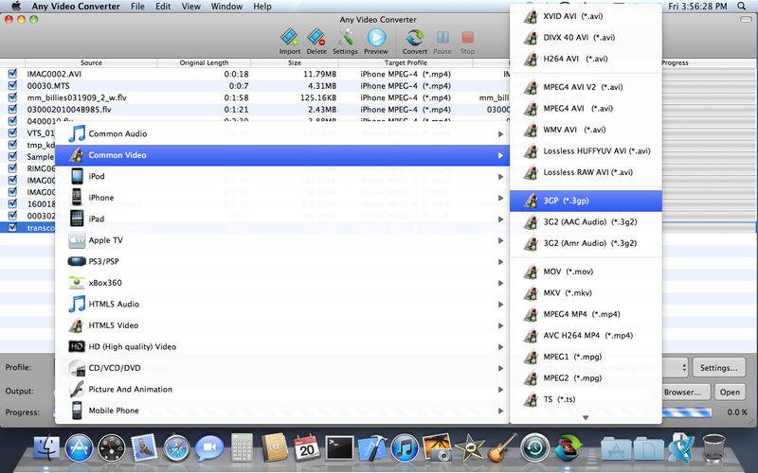Screen dimensions: 758x473
Task: Expand the iPhone profile submenu
Action: (x=282, y=198)
